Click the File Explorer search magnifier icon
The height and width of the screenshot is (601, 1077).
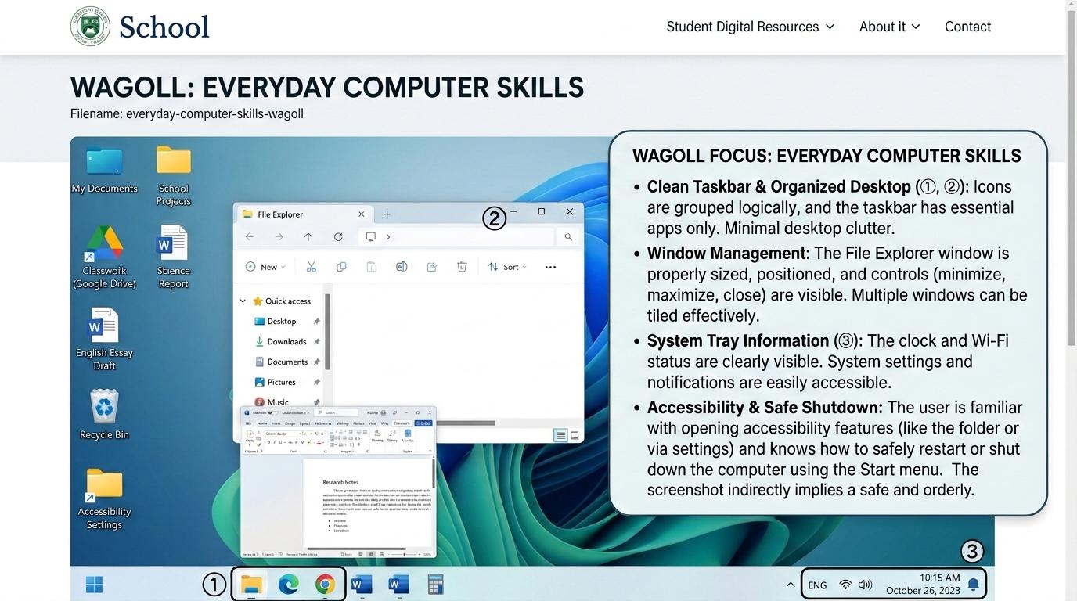pyautogui.click(x=568, y=237)
